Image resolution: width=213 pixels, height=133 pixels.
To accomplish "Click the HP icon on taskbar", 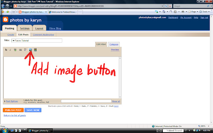I will 159,131.
